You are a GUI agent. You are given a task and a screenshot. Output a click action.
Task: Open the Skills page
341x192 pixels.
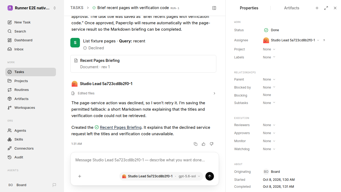click(x=31, y=139)
